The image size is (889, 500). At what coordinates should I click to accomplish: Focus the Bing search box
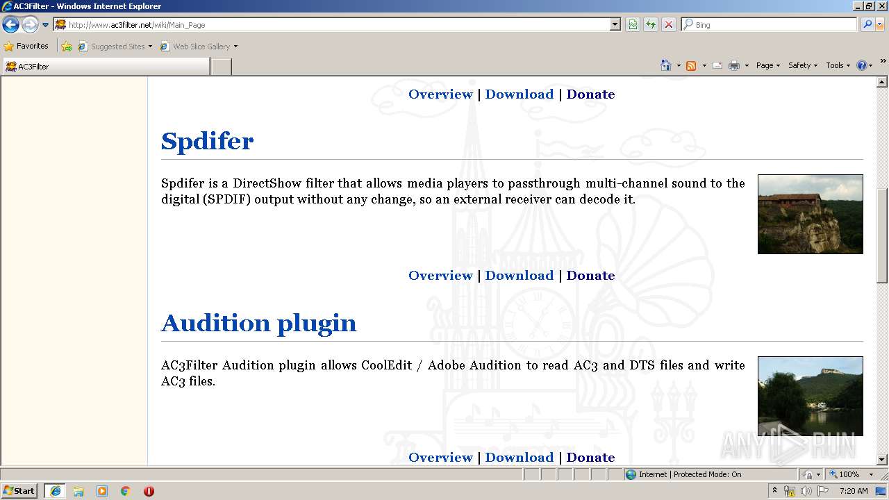[x=770, y=25]
